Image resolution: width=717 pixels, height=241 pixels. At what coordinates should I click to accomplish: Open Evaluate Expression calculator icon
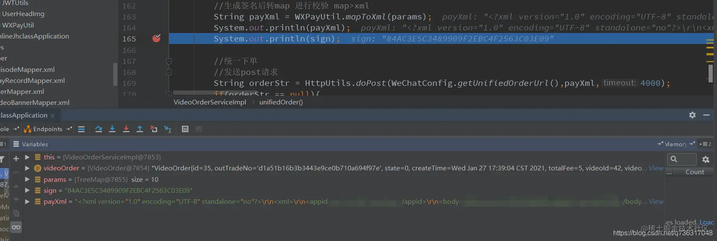185,129
